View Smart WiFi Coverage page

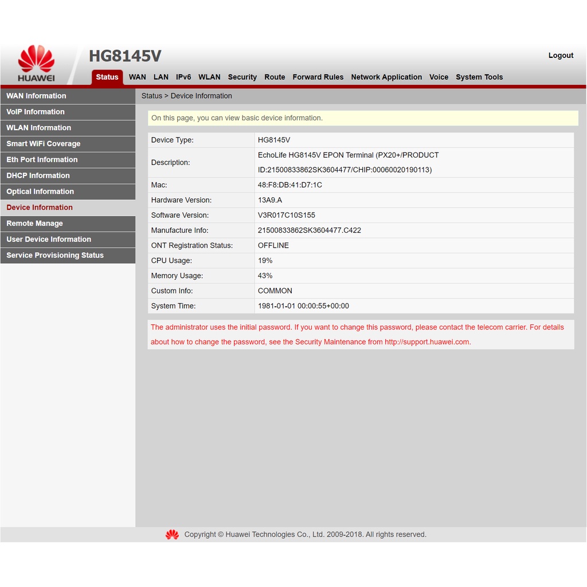click(x=43, y=144)
